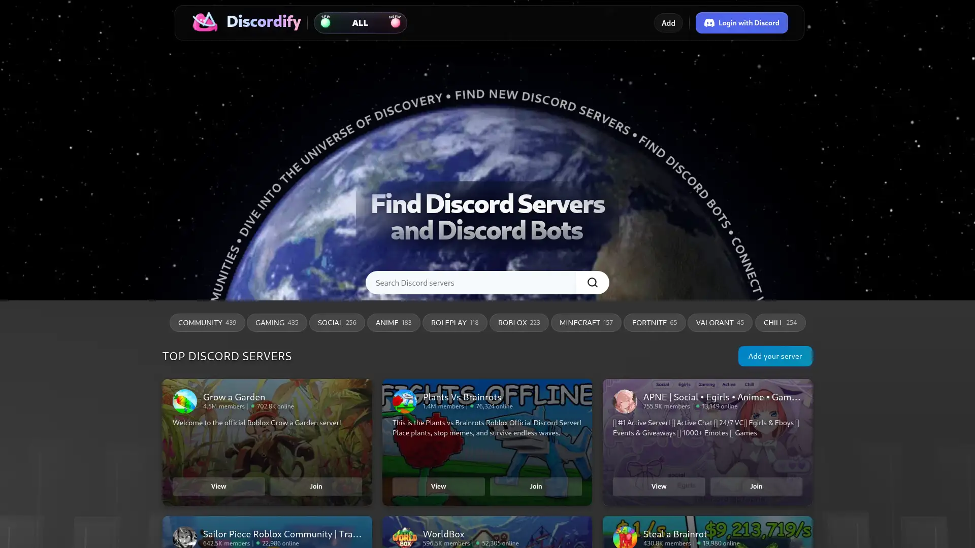Viewport: 975px width, 548px height.
Task: Click the '430.8K members' count text
Action: click(x=667, y=543)
